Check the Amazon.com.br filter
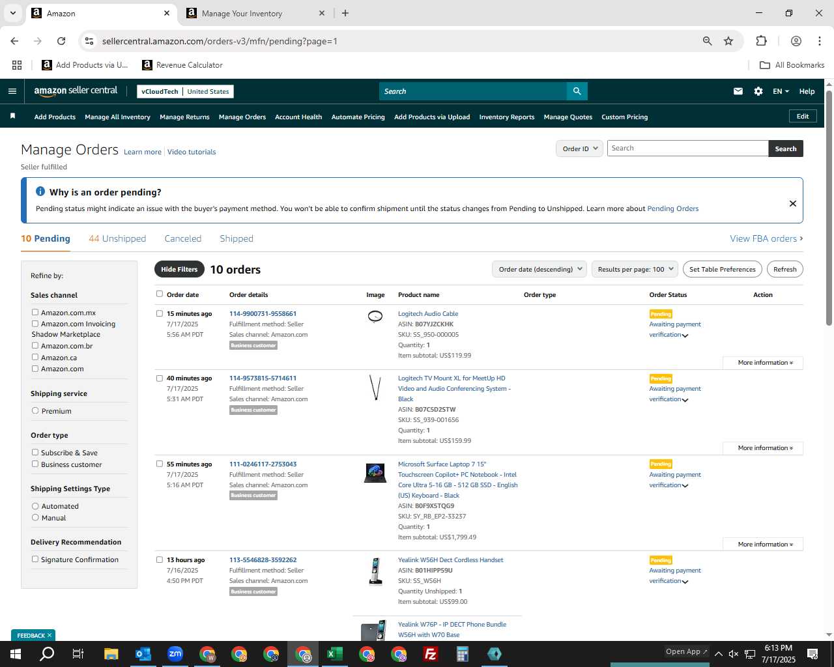This screenshot has width=834, height=667. (35, 346)
